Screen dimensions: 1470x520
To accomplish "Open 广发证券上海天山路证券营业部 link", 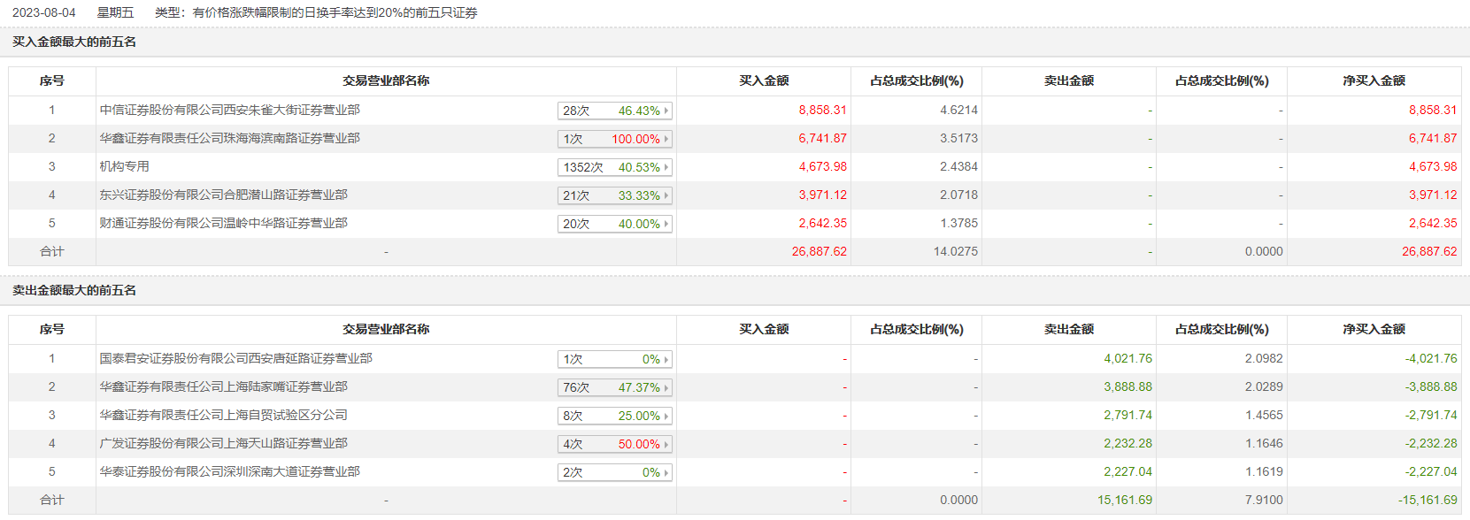I will 223,444.
